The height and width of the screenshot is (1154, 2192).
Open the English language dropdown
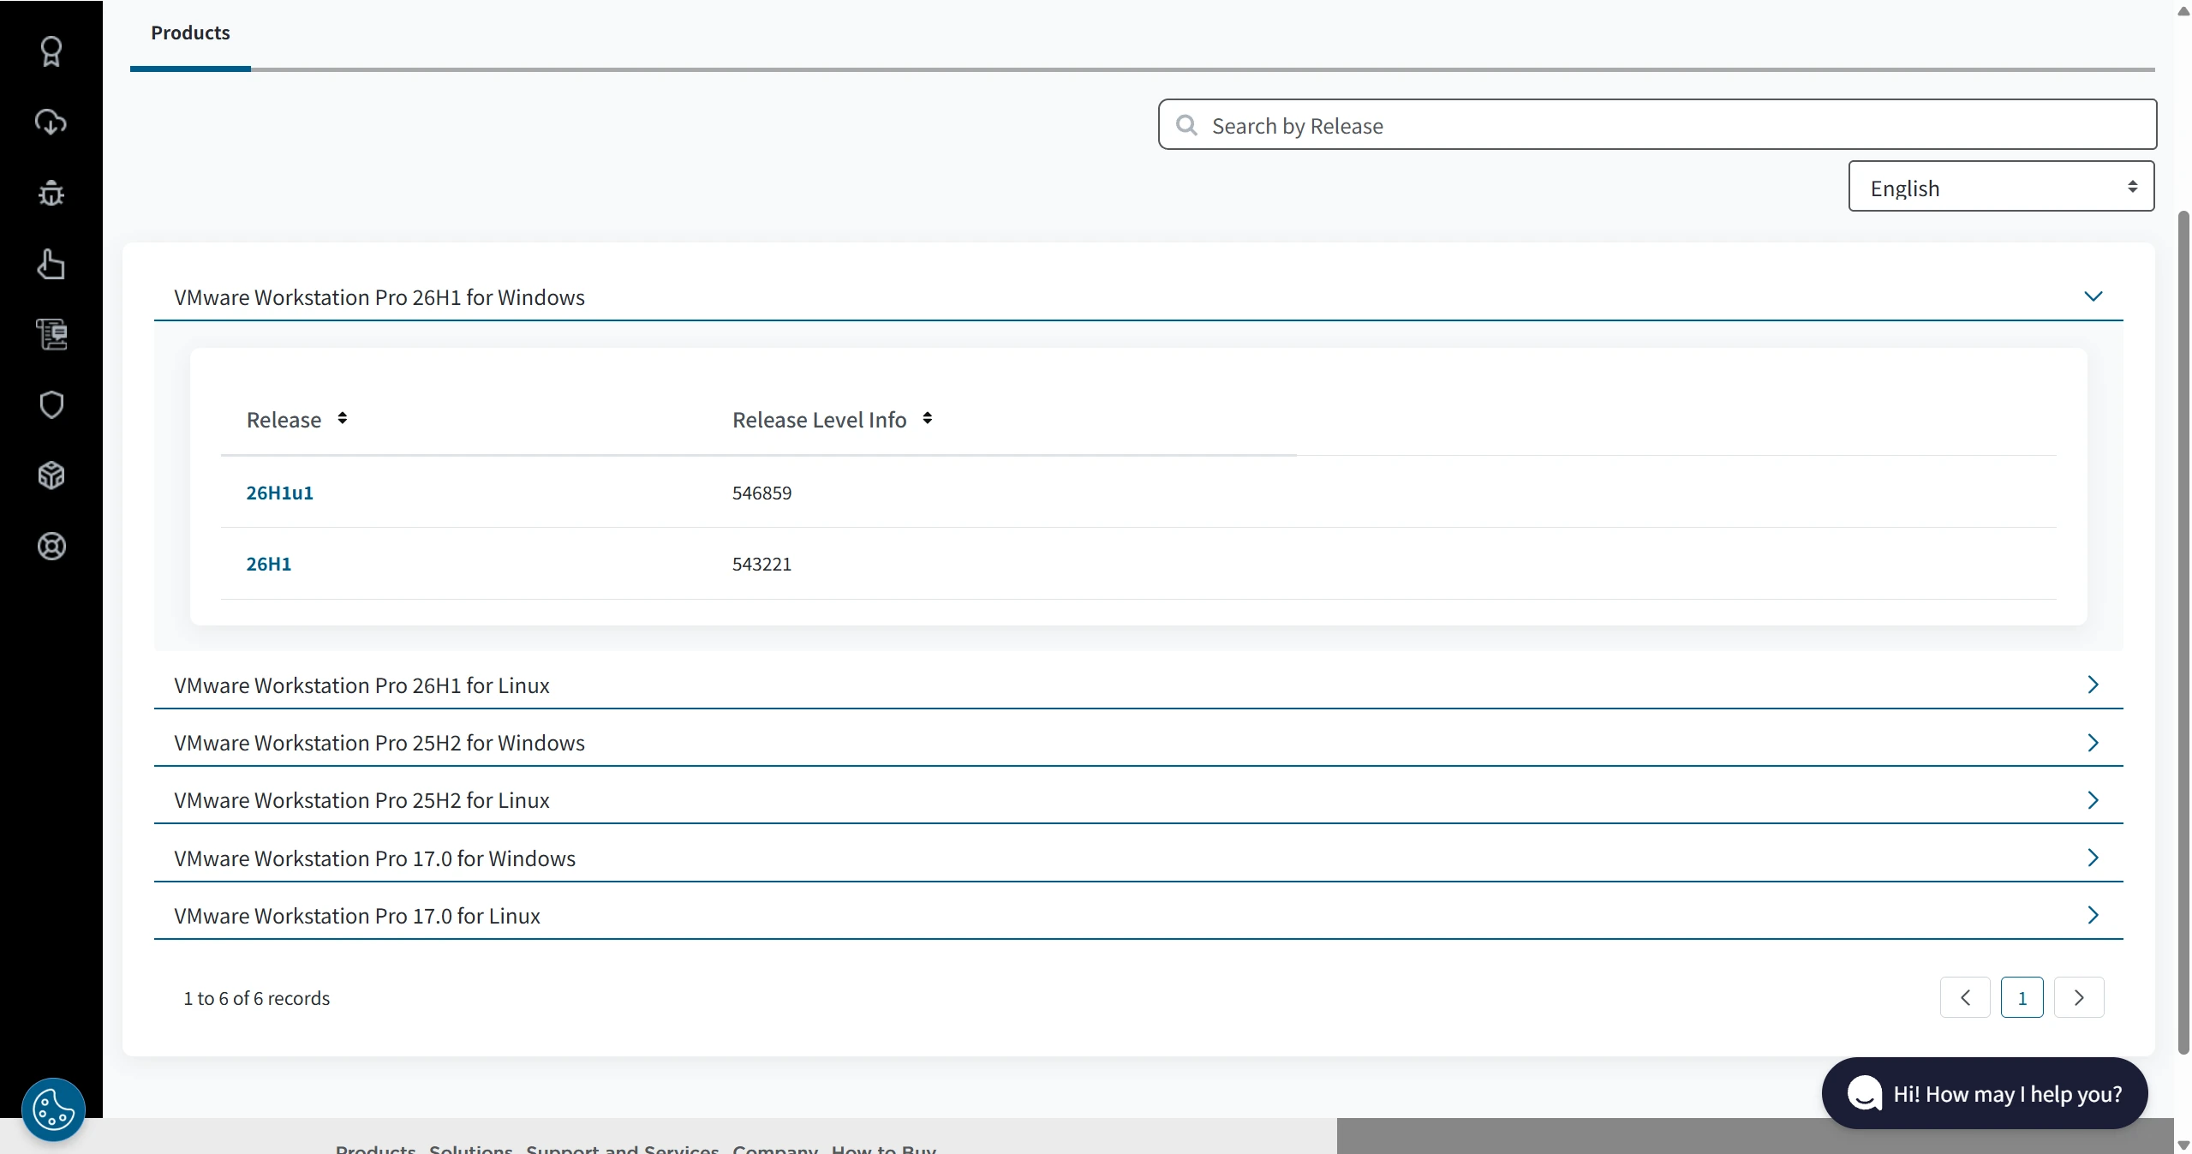[2001, 187]
